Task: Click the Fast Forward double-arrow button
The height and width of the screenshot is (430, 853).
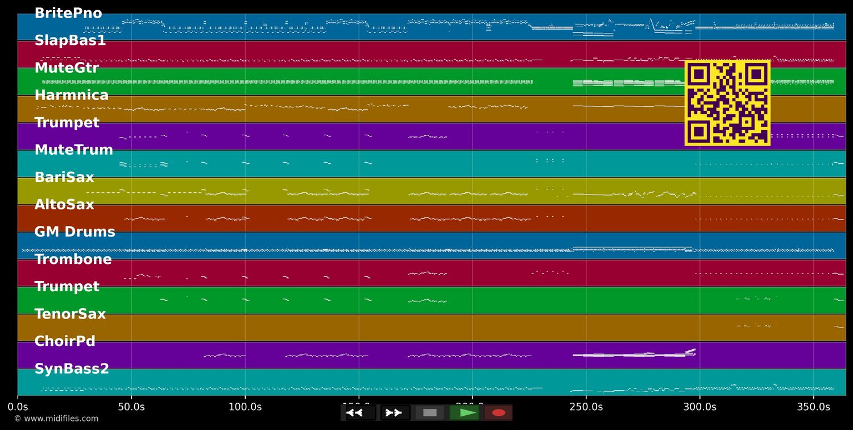Action: [394, 412]
